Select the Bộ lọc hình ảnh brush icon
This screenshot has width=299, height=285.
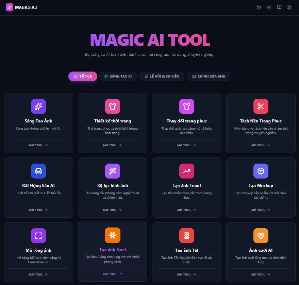tap(112, 171)
